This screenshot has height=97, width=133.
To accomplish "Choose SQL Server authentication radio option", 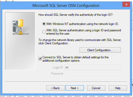I will pos(44,32).
